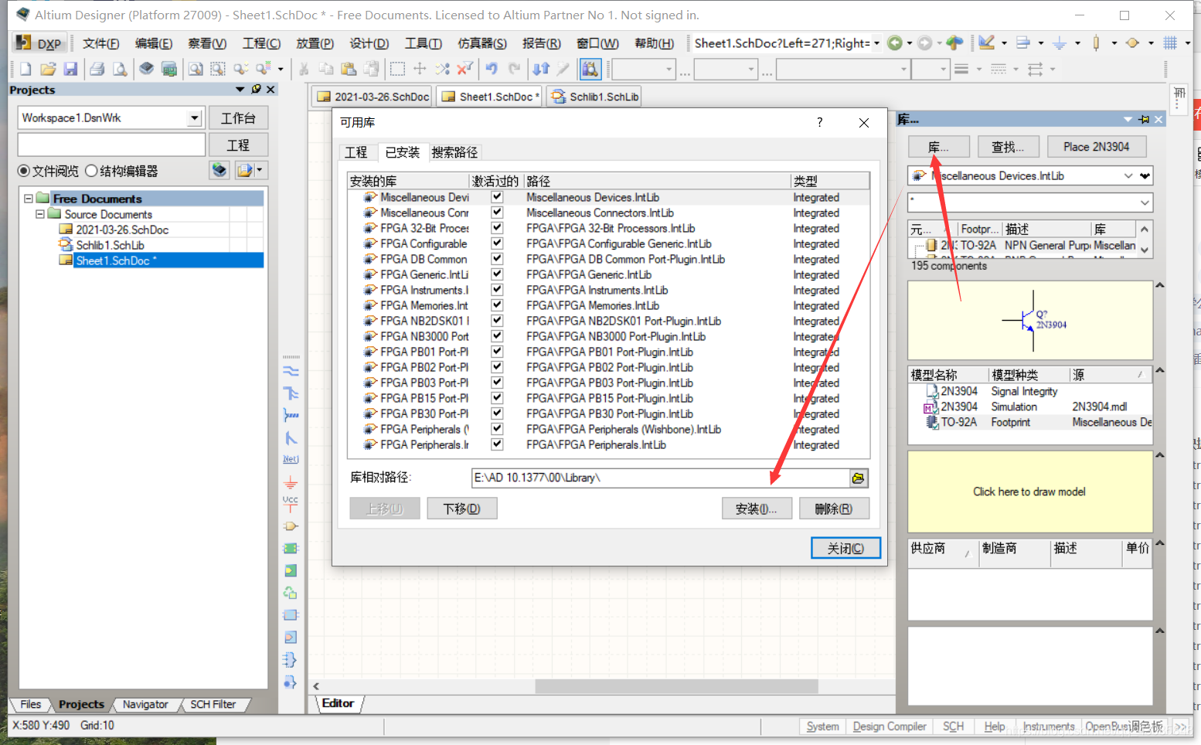Uncheck FPGA Memories activated checkbox
The width and height of the screenshot is (1201, 745).
point(497,305)
